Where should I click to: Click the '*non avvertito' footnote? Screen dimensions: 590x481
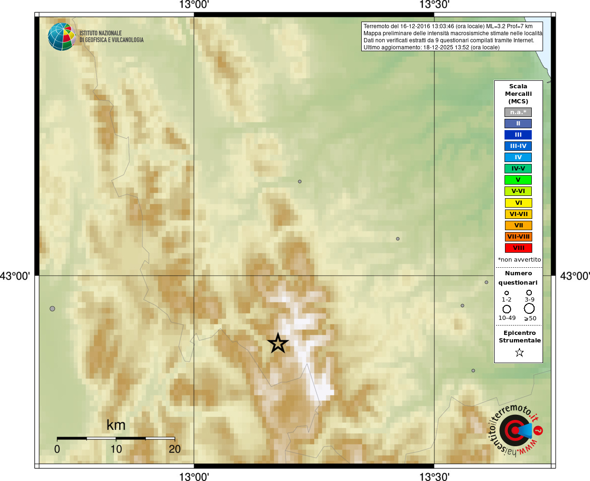coord(519,260)
